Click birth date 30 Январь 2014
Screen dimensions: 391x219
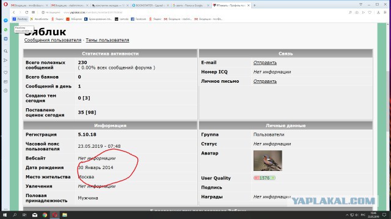95,168
